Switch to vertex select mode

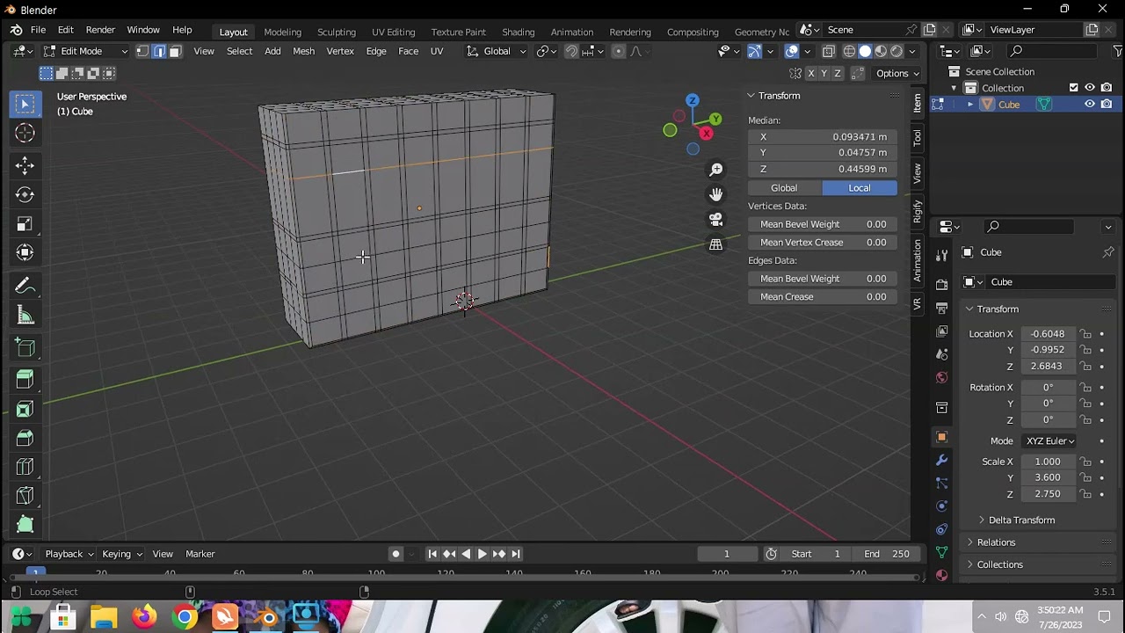(142, 51)
